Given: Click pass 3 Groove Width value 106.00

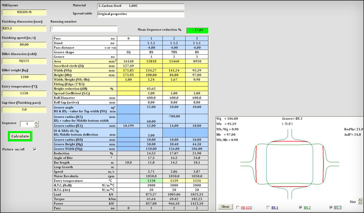Looking at the screenshot, I should pos(197,149).
